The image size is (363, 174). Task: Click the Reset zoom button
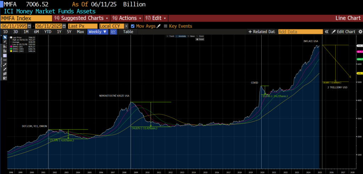click(200, 39)
